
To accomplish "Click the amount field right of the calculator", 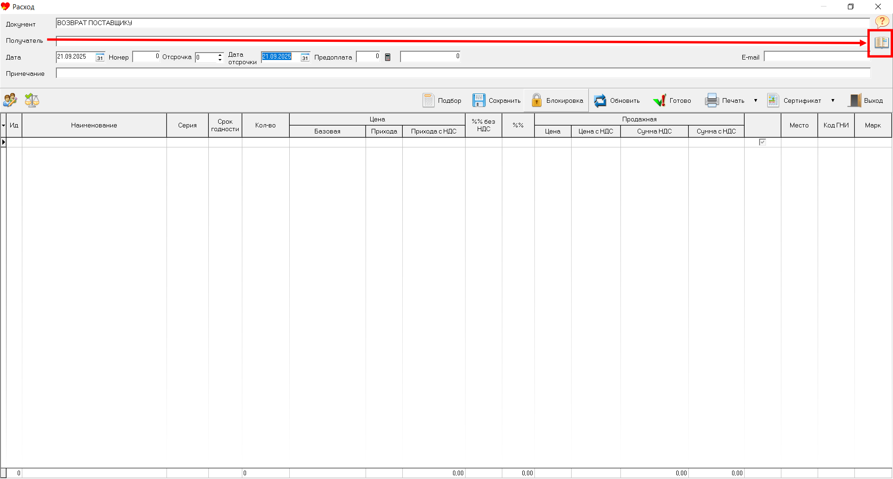I will (430, 57).
